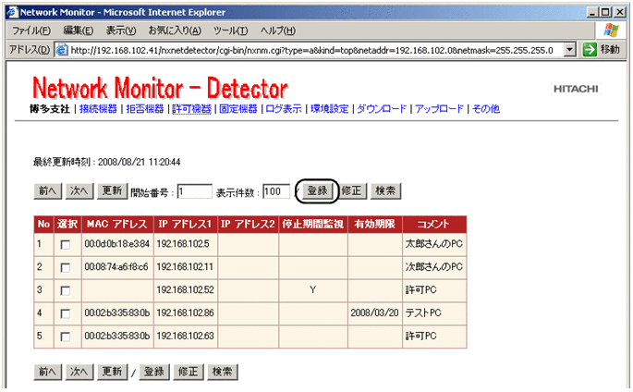The height and width of the screenshot is (392, 633).
Task: Open the 環境設定 link
Action: (329, 108)
